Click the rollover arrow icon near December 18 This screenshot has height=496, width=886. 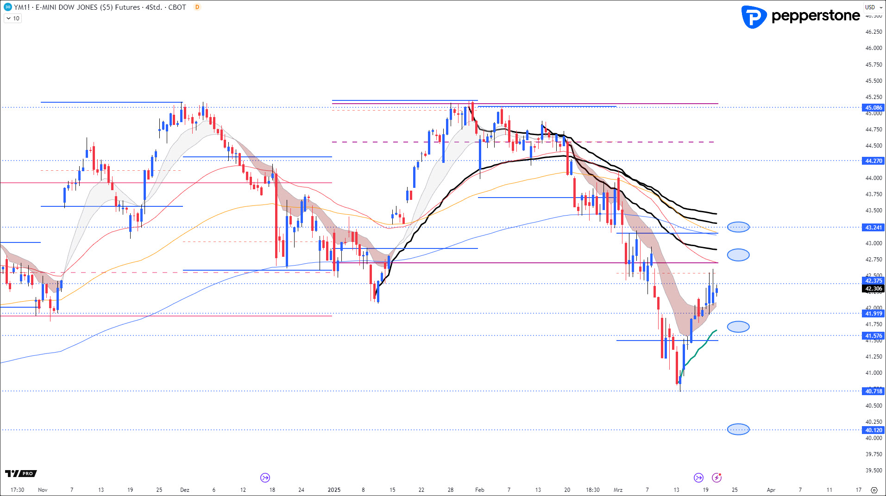coord(265,477)
